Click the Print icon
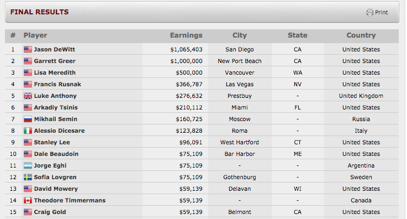Viewport: 407px width, 219px height. [x=370, y=12]
